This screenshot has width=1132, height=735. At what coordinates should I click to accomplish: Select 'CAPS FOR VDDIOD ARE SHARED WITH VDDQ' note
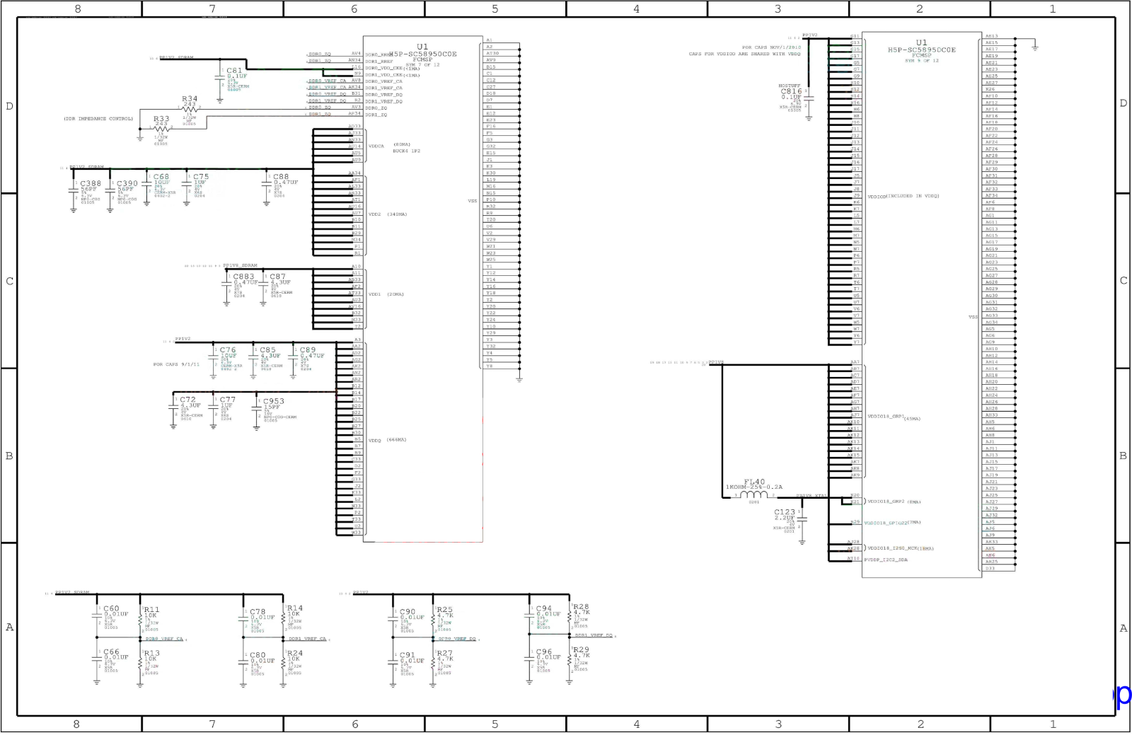coord(744,54)
